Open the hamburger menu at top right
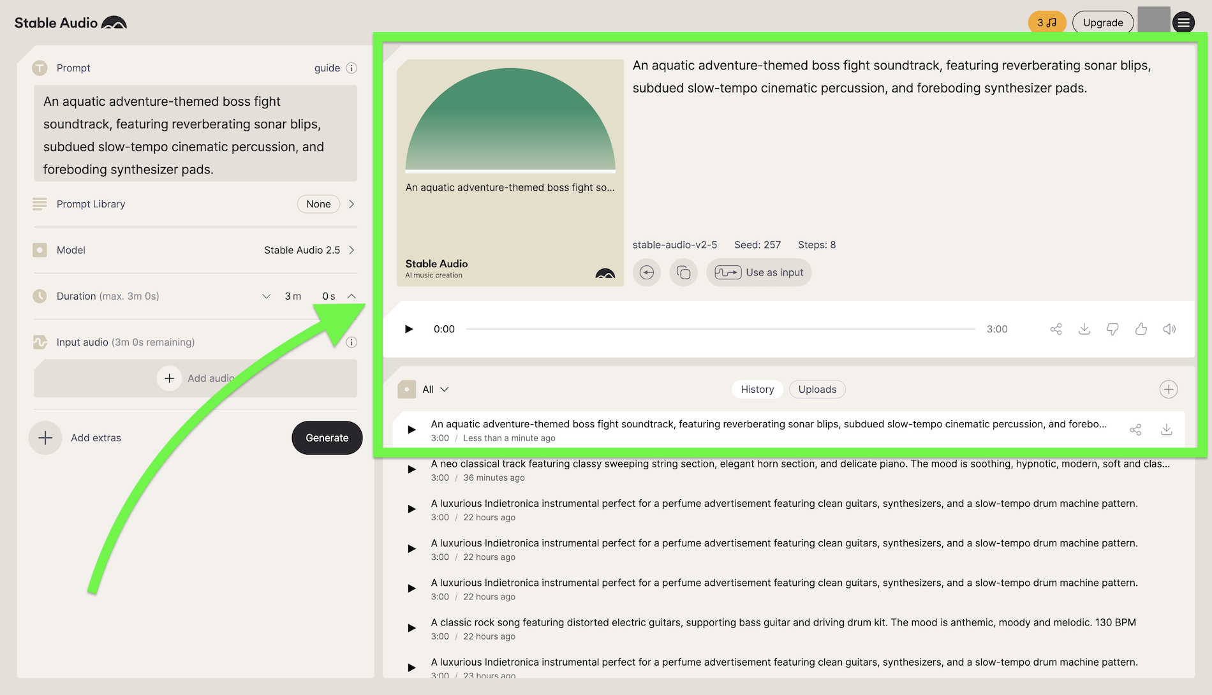The height and width of the screenshot is (695, 1212). click(1183, 23)
